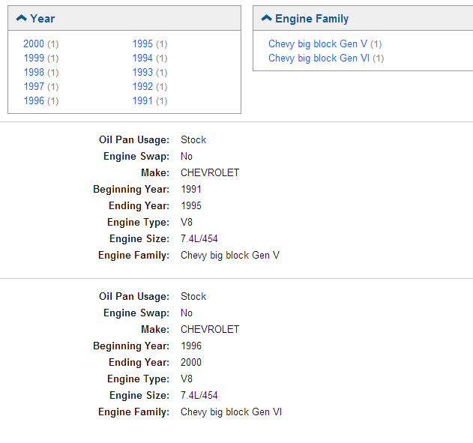Filter by year 1997
This screenshot has height=443, width=473.
(x=34, y=86)
